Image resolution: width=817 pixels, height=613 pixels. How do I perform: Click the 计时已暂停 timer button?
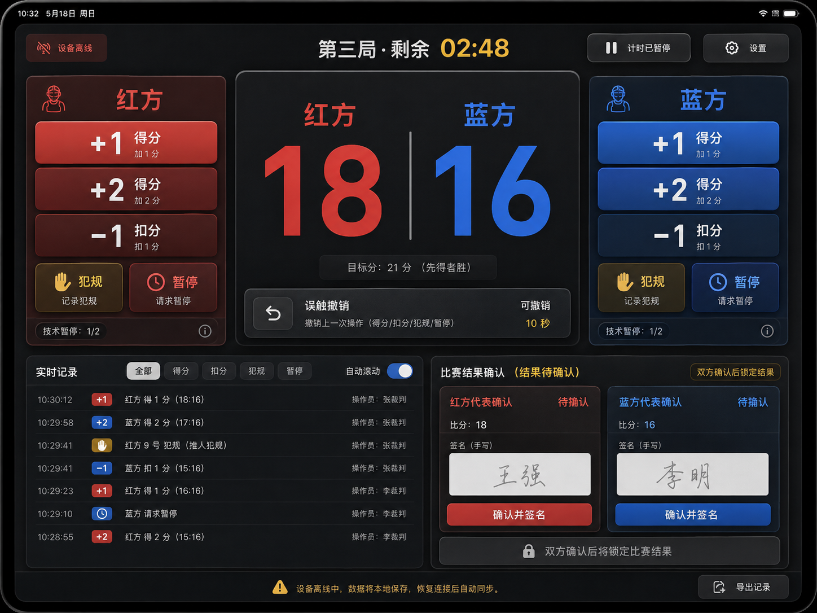pos(639,48)
